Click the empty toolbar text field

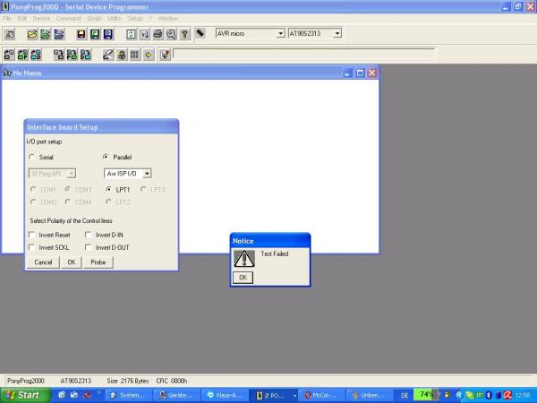pos(304,55)
